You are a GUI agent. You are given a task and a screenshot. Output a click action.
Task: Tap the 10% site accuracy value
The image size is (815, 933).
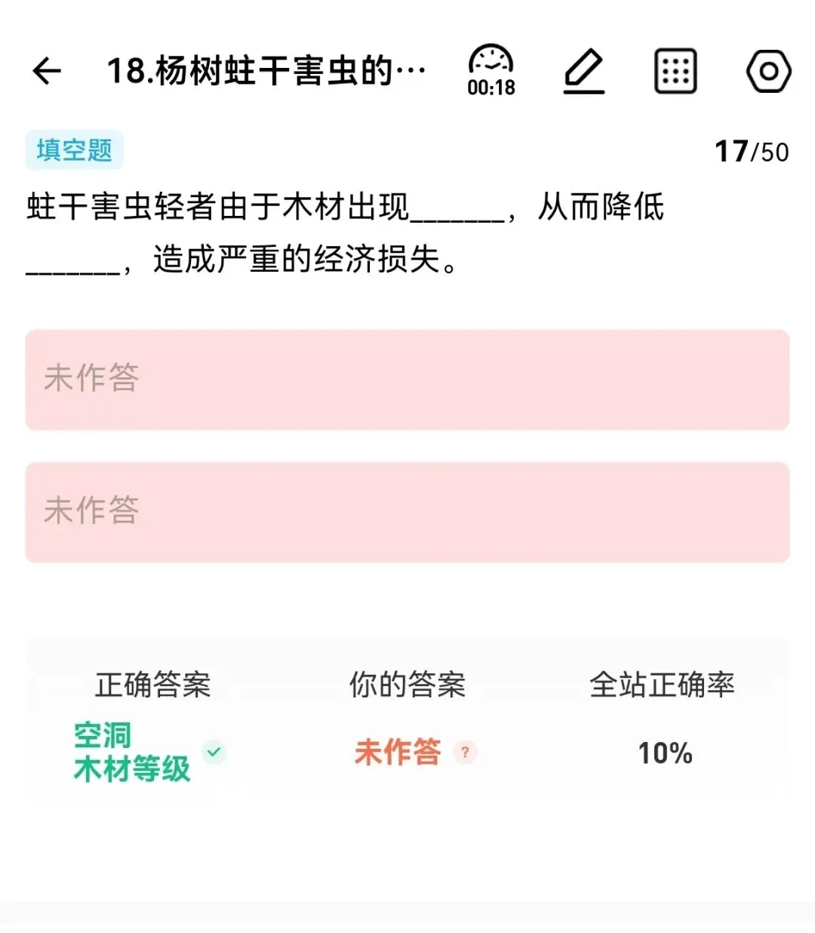coord(665,753)
